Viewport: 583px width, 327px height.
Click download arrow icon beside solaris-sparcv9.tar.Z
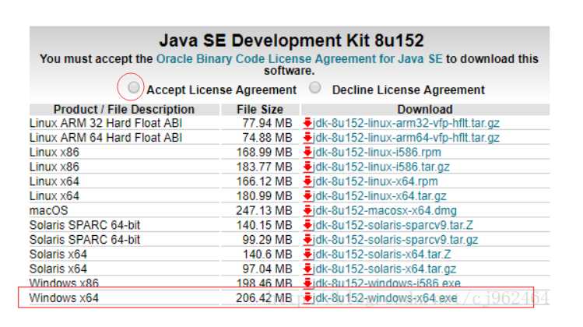tap(307, 225)
